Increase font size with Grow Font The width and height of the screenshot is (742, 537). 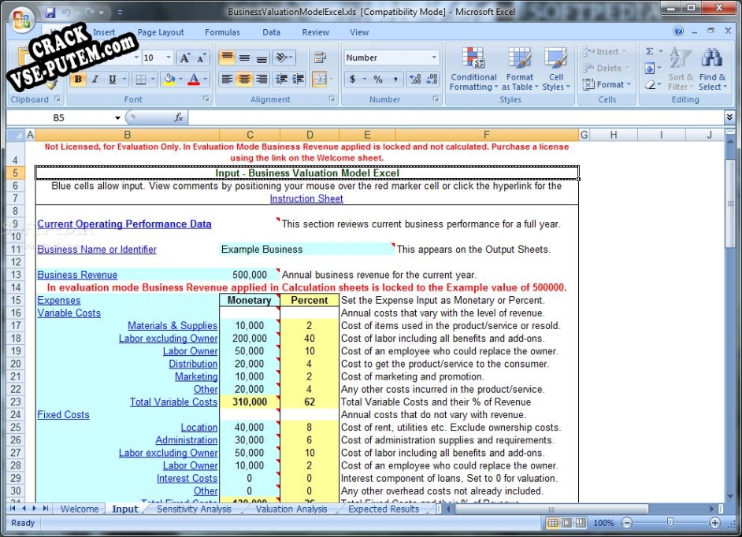click(184, 57)
